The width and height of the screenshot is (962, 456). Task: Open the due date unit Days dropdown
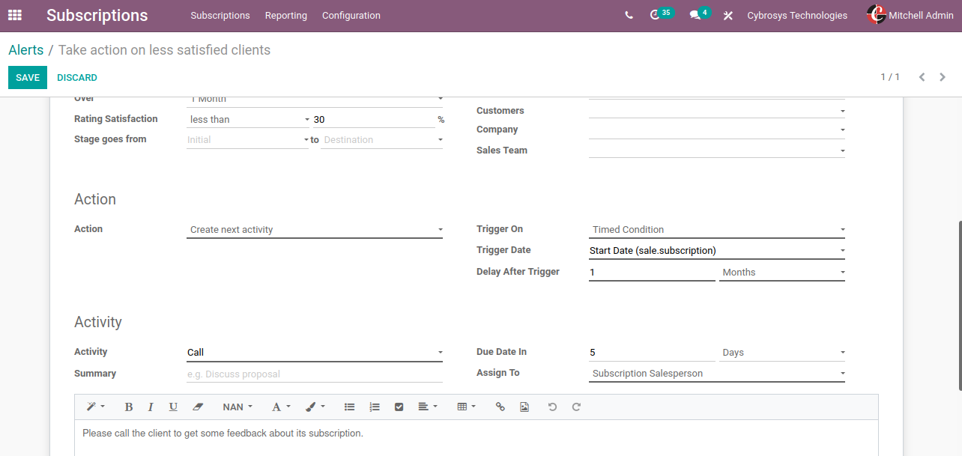coord(782,353)
